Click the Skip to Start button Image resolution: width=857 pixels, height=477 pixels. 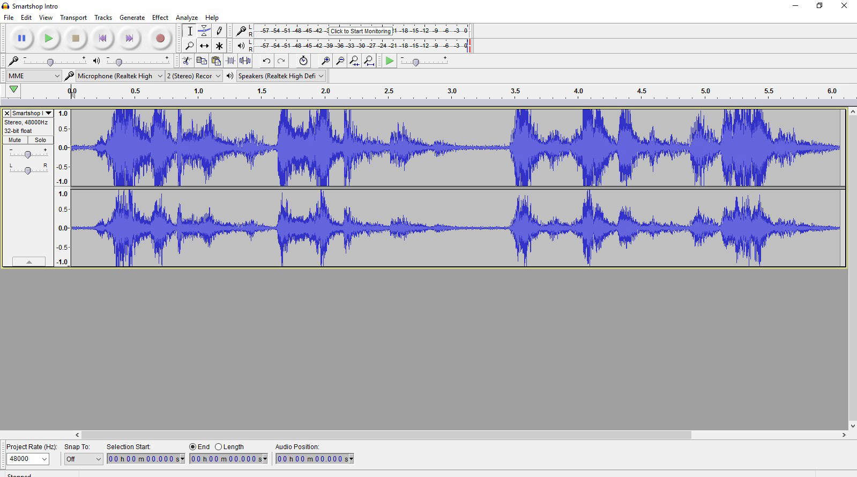102,38
